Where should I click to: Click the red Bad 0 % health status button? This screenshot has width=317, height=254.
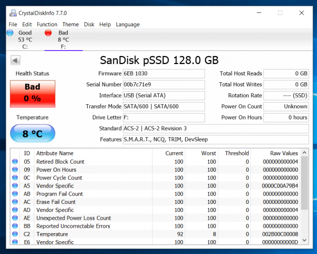(x=33, y=91)
